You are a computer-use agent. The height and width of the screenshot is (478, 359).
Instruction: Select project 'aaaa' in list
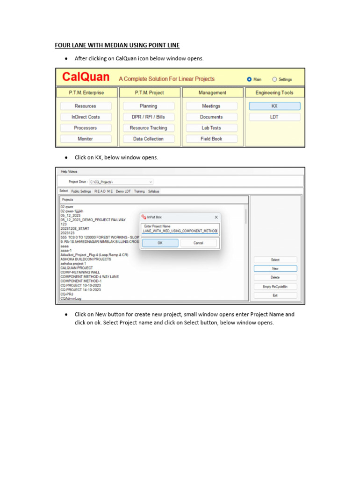pos(65,246)
